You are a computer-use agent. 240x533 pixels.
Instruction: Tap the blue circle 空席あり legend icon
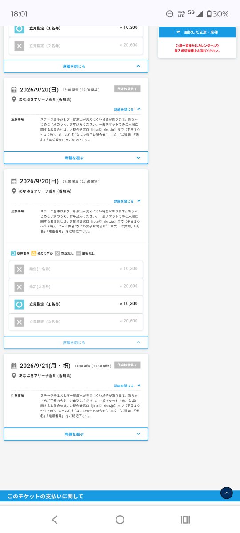point(13,253)
